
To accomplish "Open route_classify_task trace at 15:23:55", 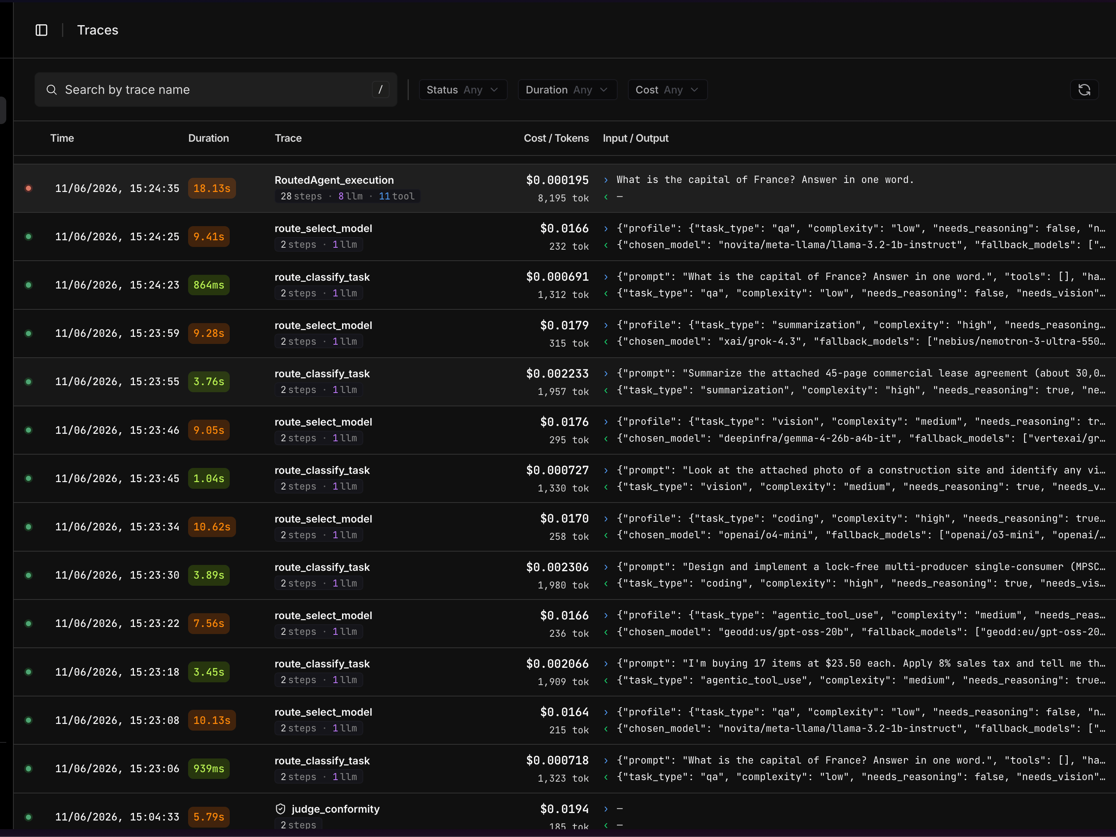I will tap(322, 374).
